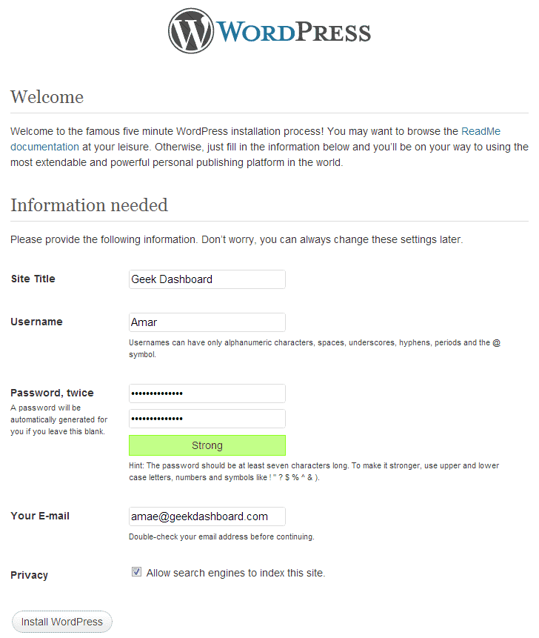Click the Welcome section heading

click(47, 97)
